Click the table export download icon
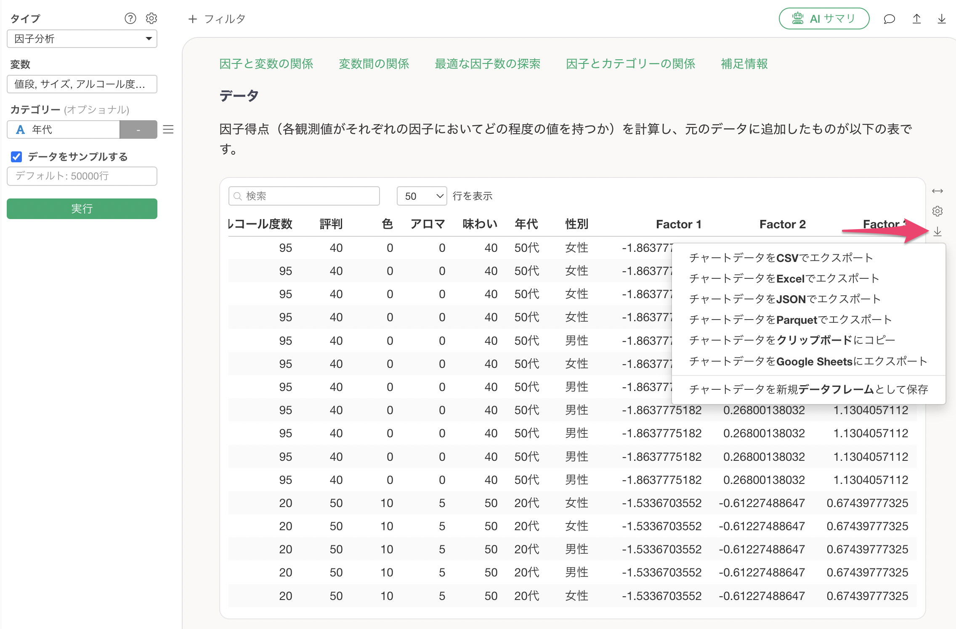The image size is (956, 629). coord(937,232)
